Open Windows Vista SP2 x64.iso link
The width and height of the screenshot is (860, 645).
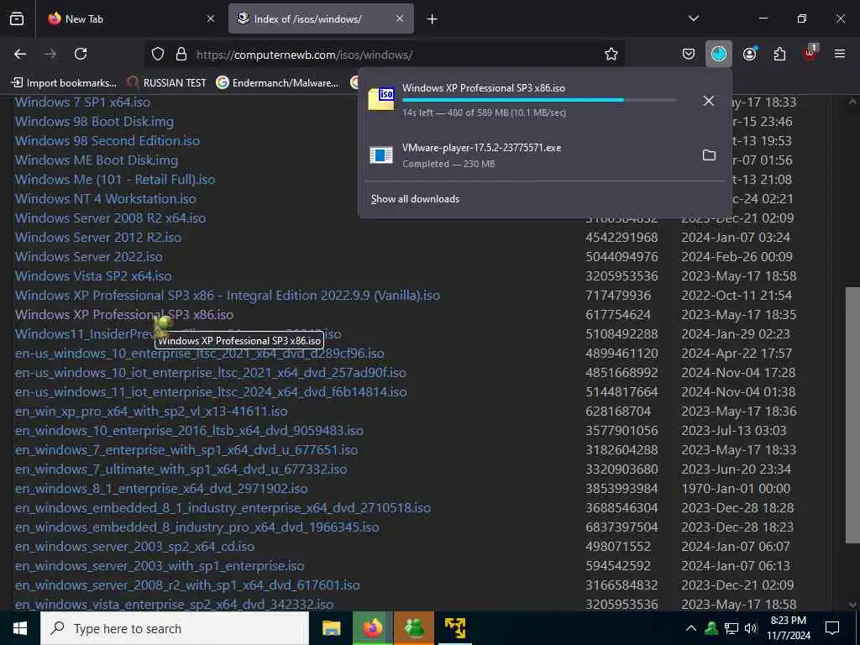[93, 275]
